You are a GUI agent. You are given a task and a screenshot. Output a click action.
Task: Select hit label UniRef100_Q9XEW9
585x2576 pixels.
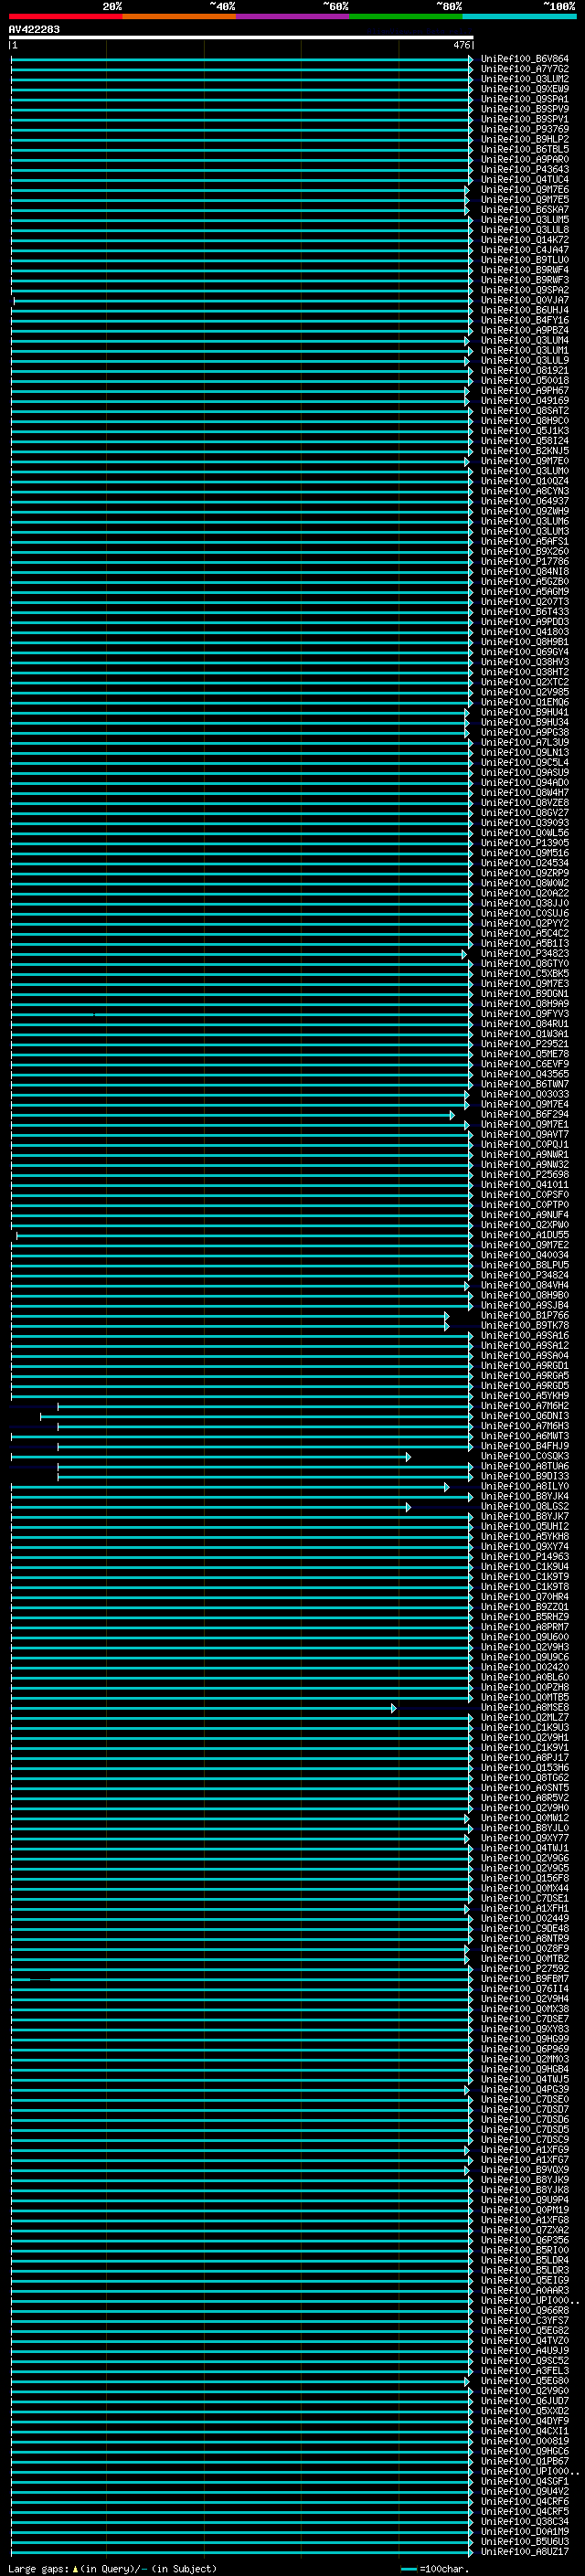coord(525,89)
